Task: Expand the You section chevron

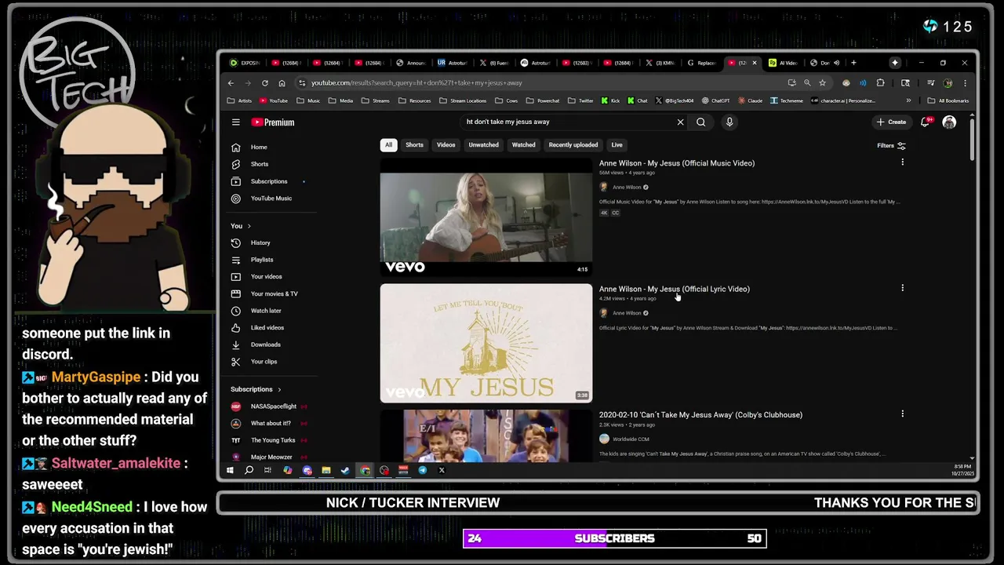Action: (x=249, y=226)
